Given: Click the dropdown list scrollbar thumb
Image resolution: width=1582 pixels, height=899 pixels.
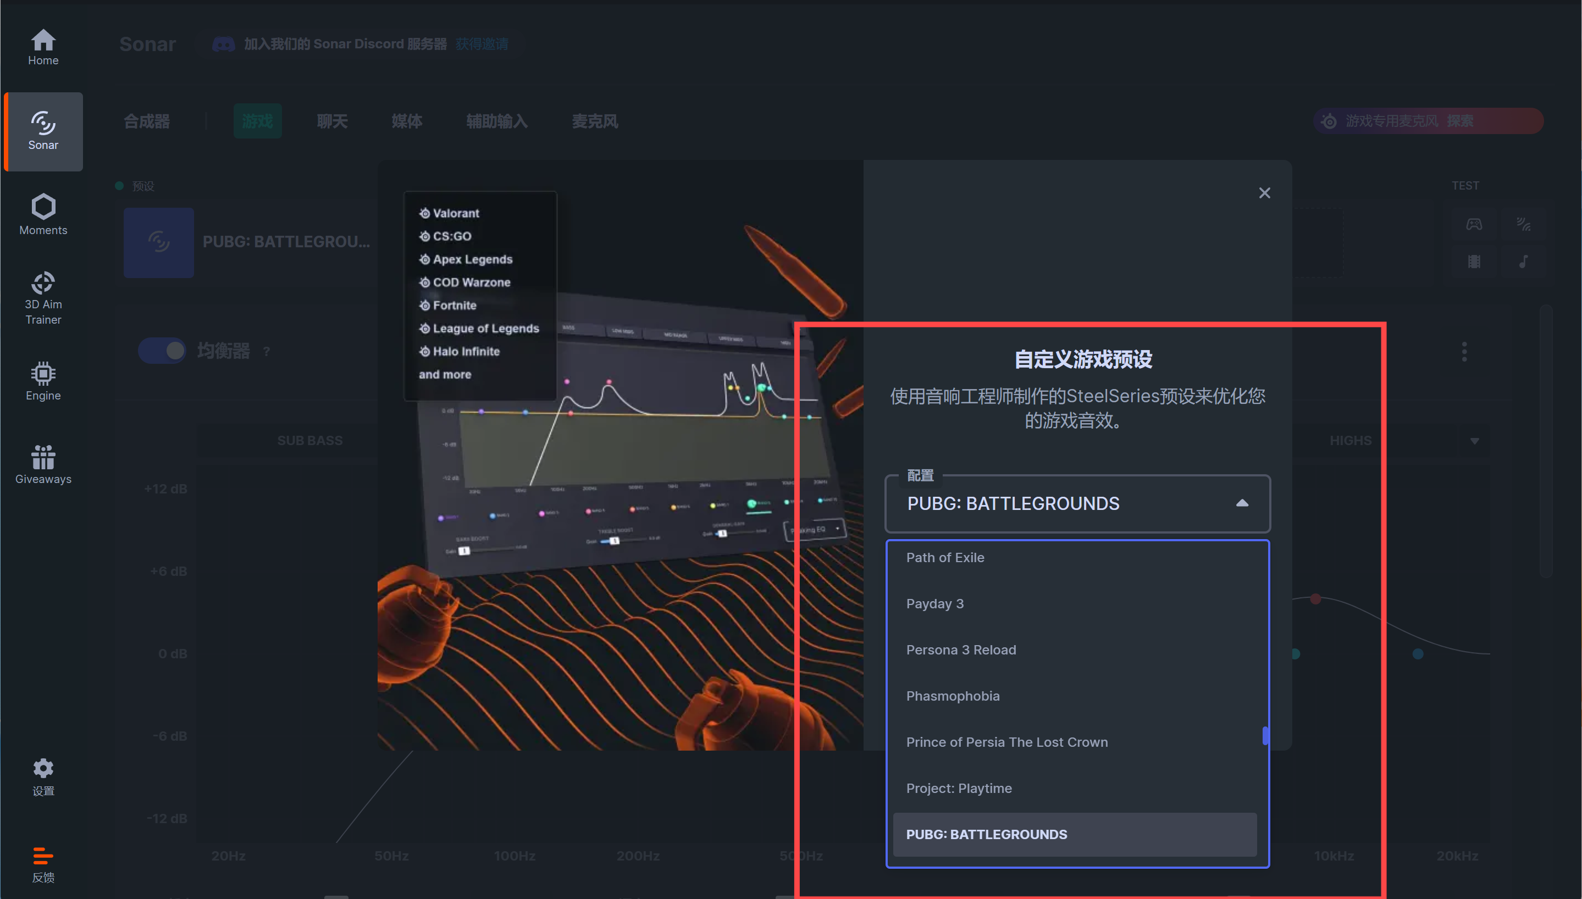Looking at the screenshot, I should 1265,735.
